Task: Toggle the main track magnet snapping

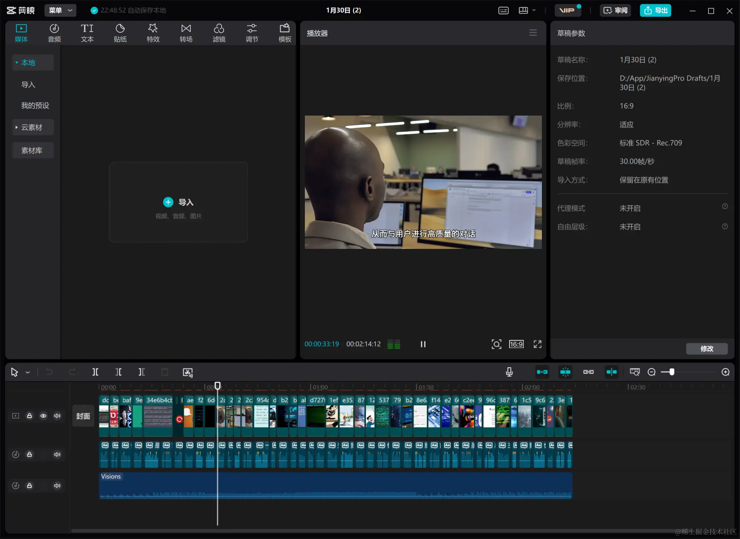Action: tap(542, 372)
